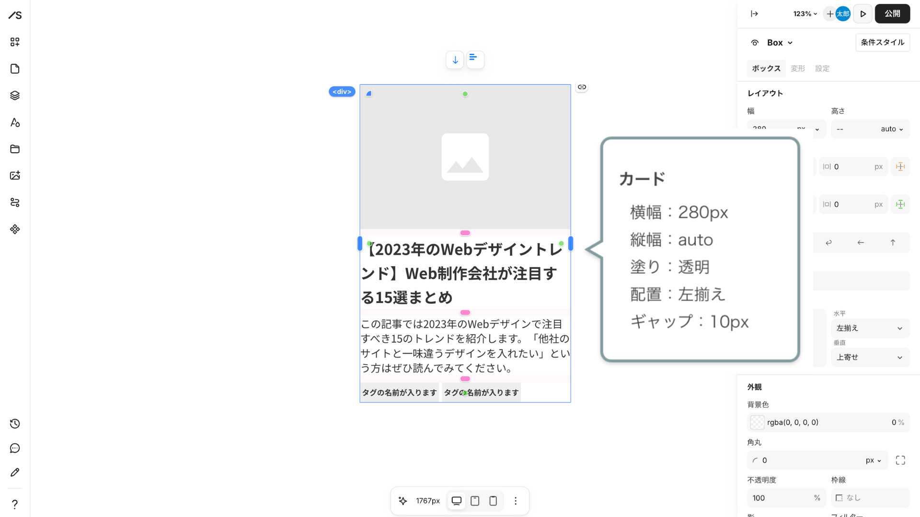
Task: Open the Comments icon in sidebar
Action: point(14,448)
